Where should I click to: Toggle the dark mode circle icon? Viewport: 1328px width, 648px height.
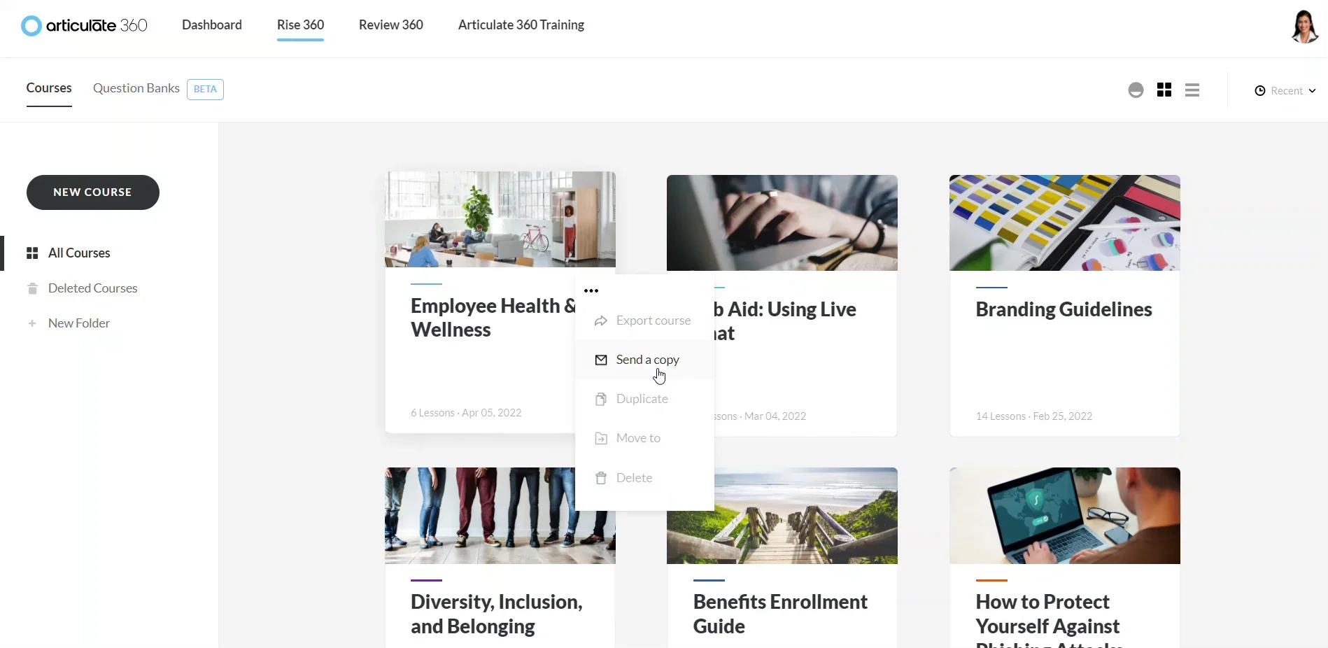click(x=1136, y=90)
